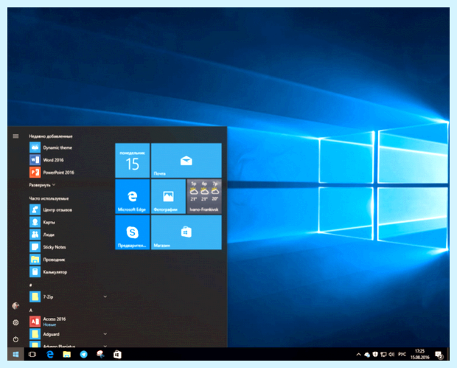Click the # letter header
The height and width of the screenshot is (368, 457).
coord(31,285)
